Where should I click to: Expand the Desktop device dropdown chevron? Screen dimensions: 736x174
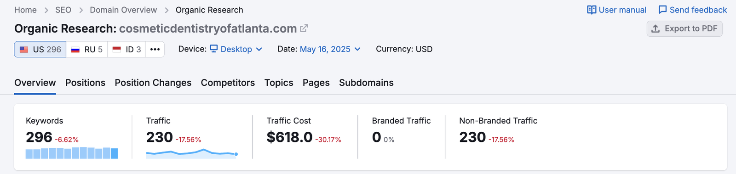tap(259, 49)
